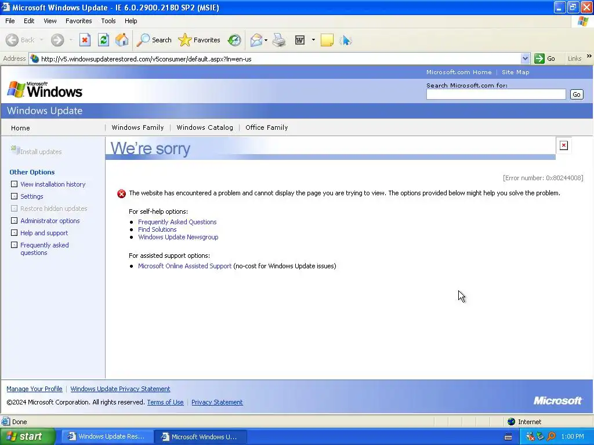Screen dimensions: 594x445
Task: Click the Internet zone globe icon
Action: pyautogui.click(x=512, y=422)
